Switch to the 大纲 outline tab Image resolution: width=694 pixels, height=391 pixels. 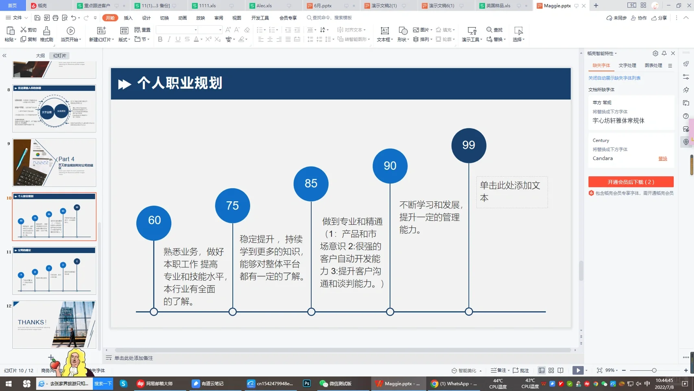(40, 55)
